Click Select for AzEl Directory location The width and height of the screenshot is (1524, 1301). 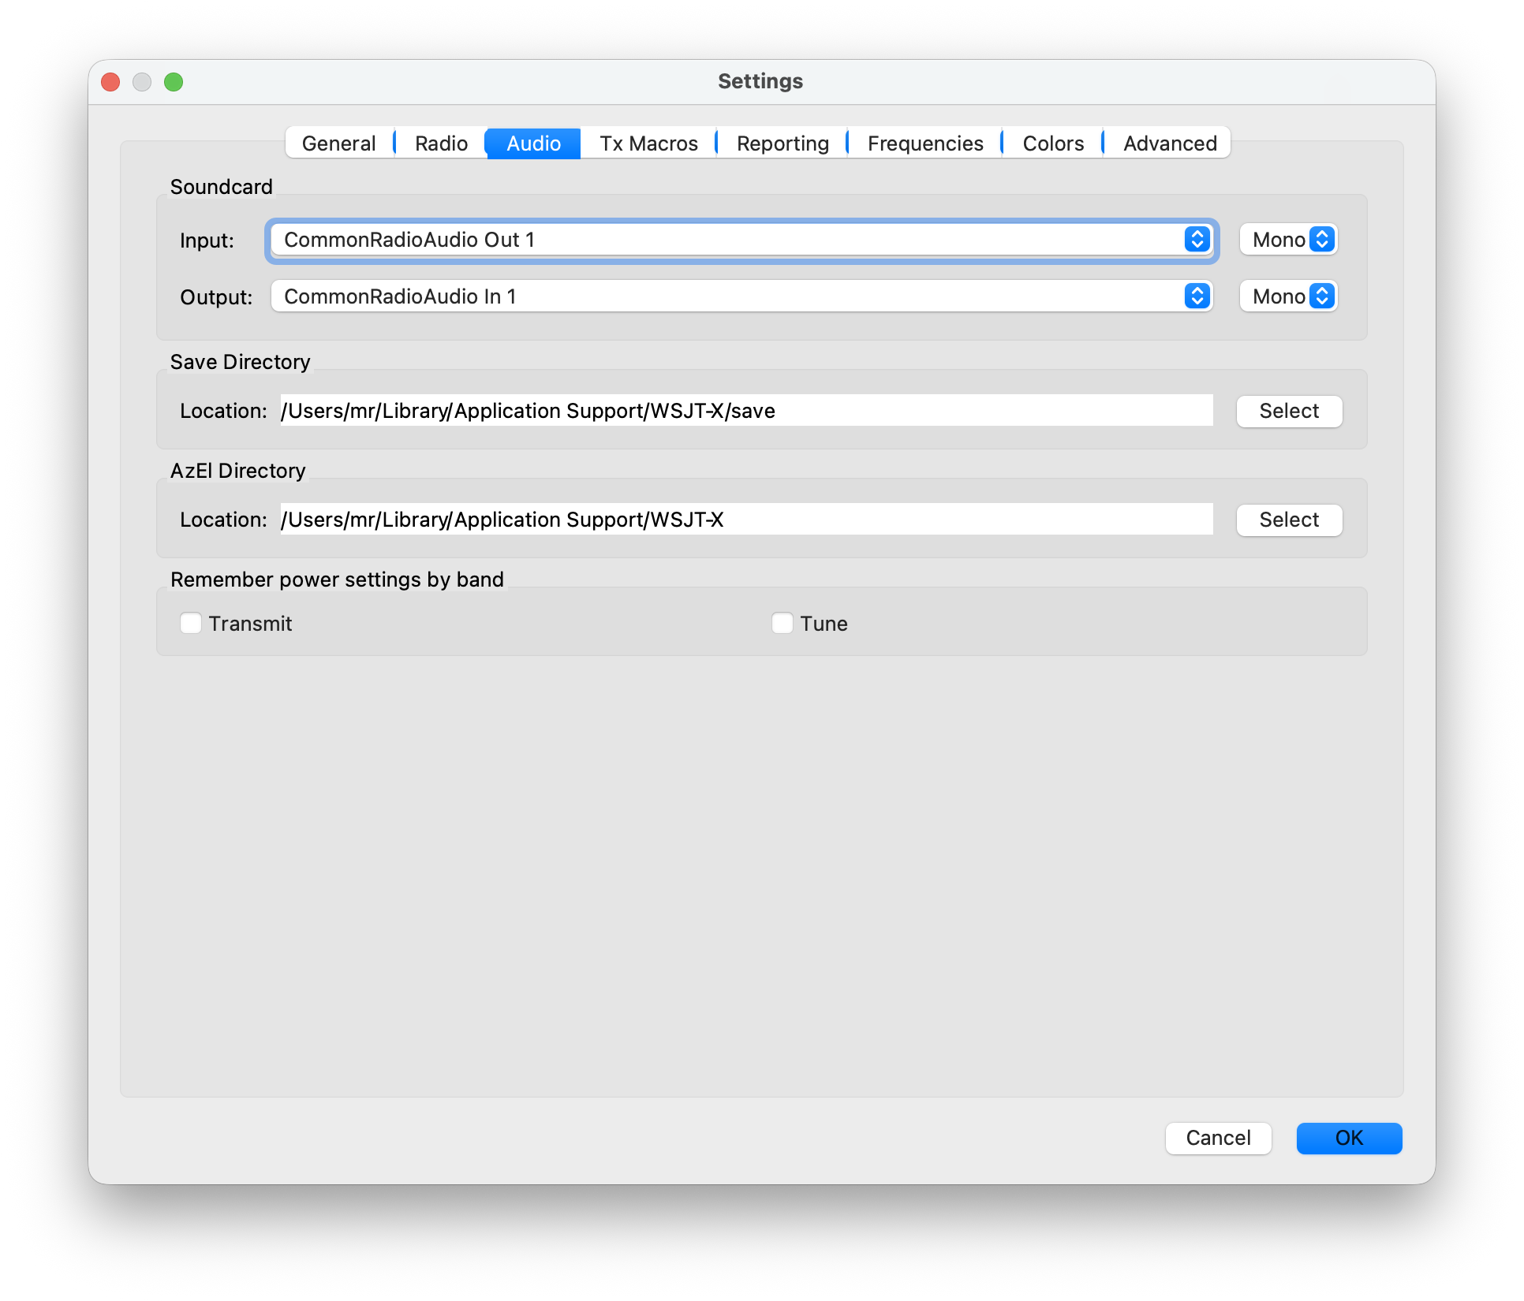coord(1289,520)
